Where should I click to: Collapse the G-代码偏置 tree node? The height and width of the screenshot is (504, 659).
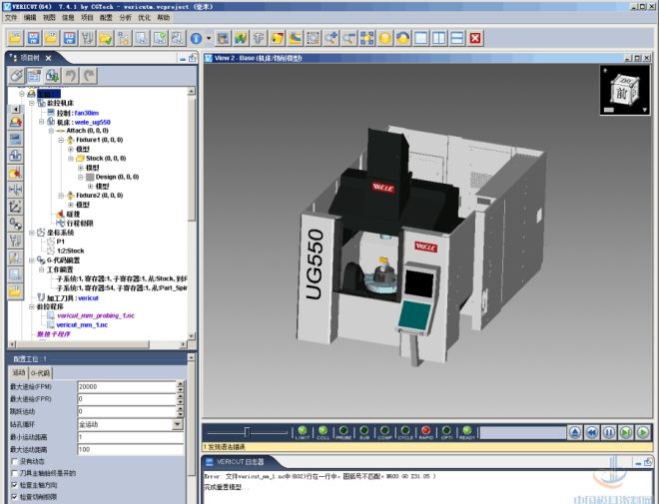tap(32, 259)
